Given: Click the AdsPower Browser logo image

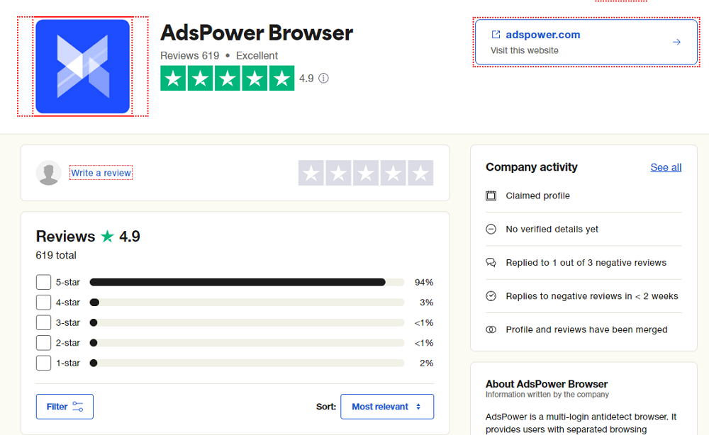Looking at the screenshot, I should (82, 66).
